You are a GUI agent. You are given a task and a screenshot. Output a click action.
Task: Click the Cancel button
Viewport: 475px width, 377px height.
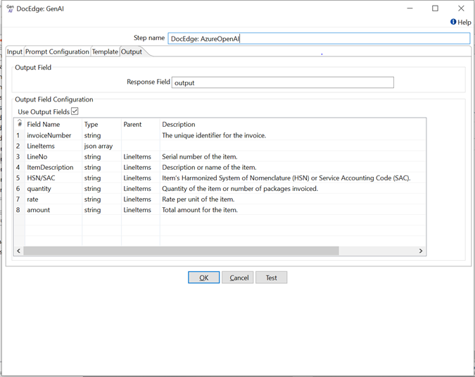[x=238, y=278]
